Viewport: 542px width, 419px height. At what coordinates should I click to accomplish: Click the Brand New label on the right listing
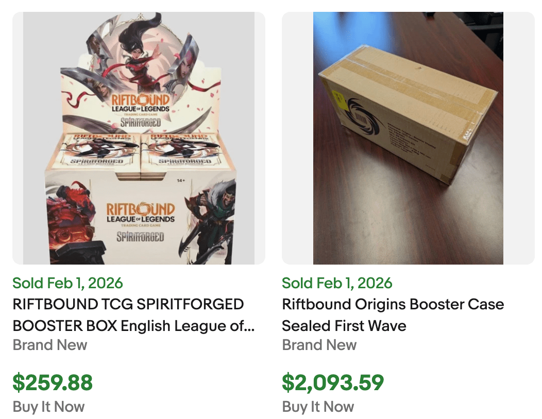point(319,345)
